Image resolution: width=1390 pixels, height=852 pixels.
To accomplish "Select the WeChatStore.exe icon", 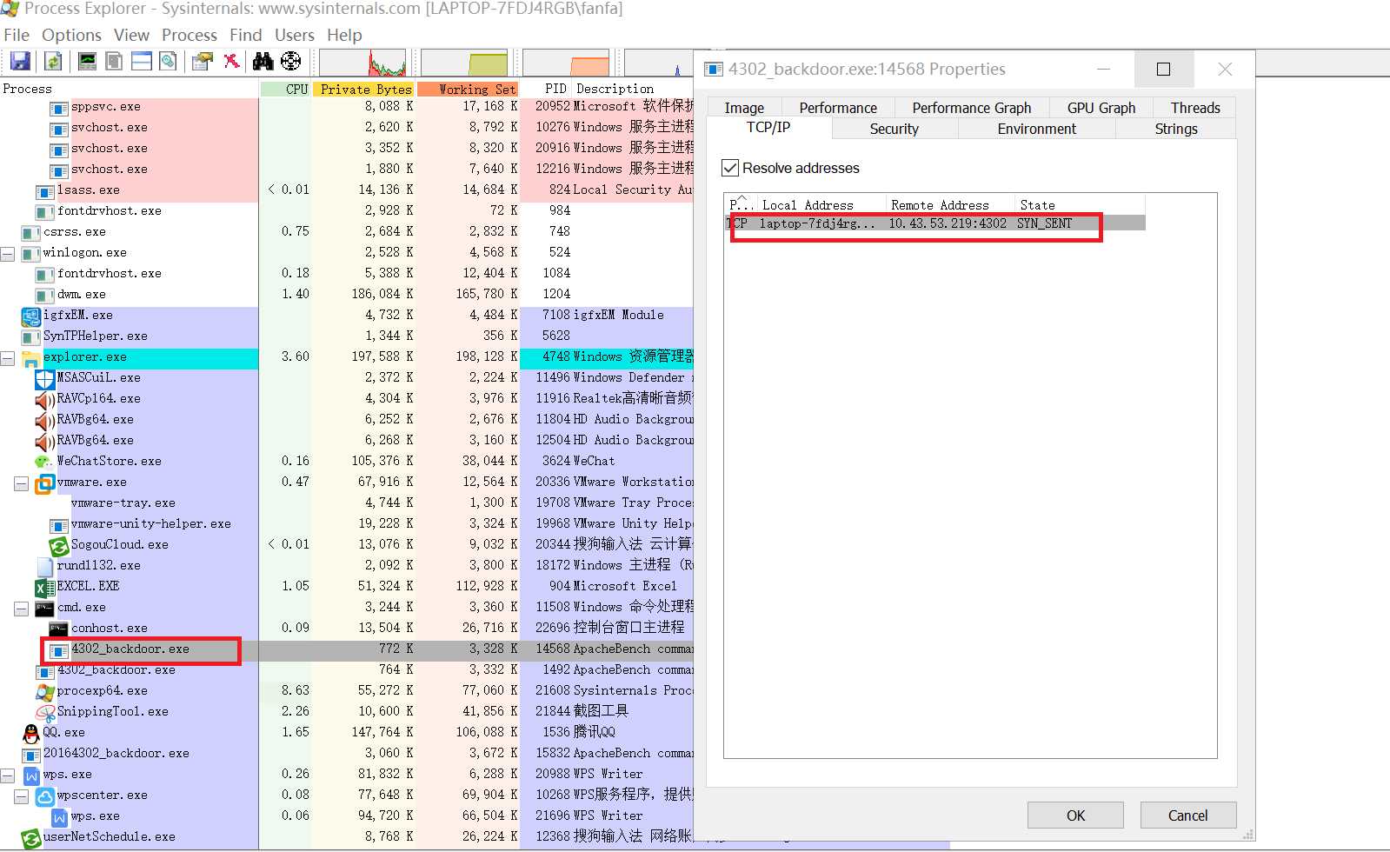I will click(x=45, y=462).
